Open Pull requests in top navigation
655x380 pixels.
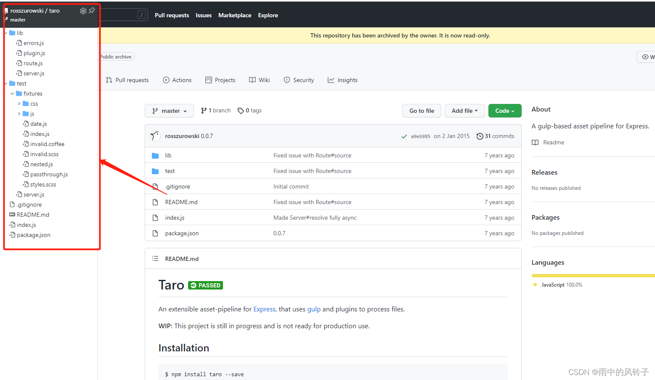pyautogui.click(x=172, y=15)
